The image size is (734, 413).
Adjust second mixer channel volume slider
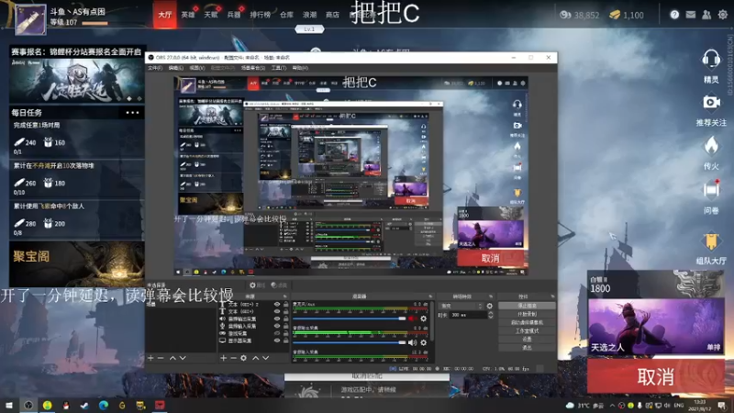coord(350,342)
